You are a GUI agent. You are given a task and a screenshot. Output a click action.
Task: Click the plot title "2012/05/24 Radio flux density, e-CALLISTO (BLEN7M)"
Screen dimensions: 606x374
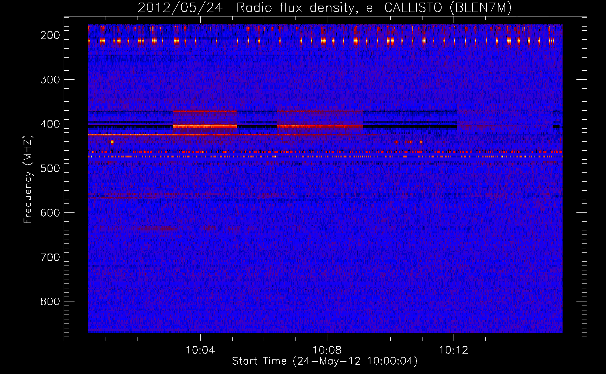(x=325, y=8)
